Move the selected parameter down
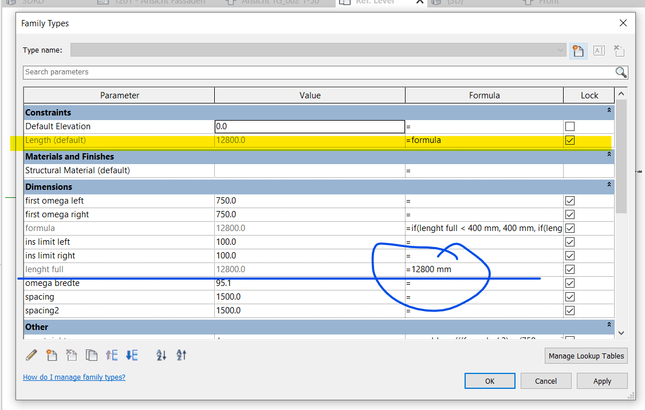Viewport: 645px width, 410px height. click(131, 355)
